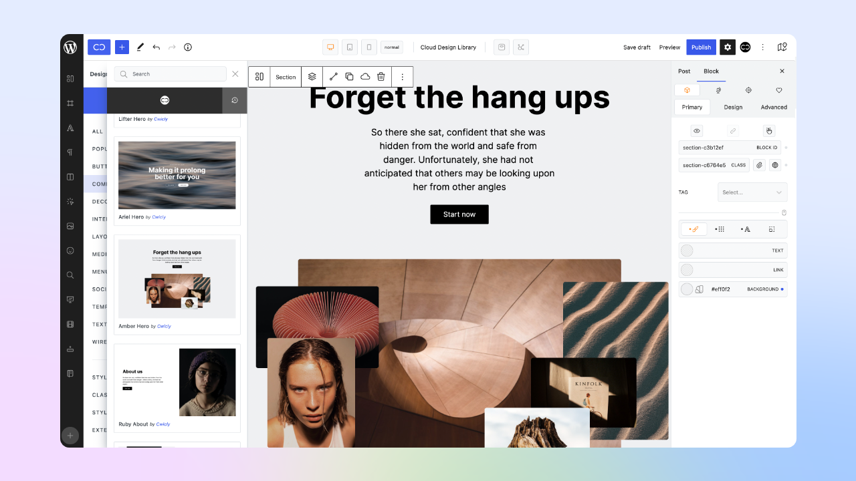Click the block type icon in toolbar

tap(259, 77)
